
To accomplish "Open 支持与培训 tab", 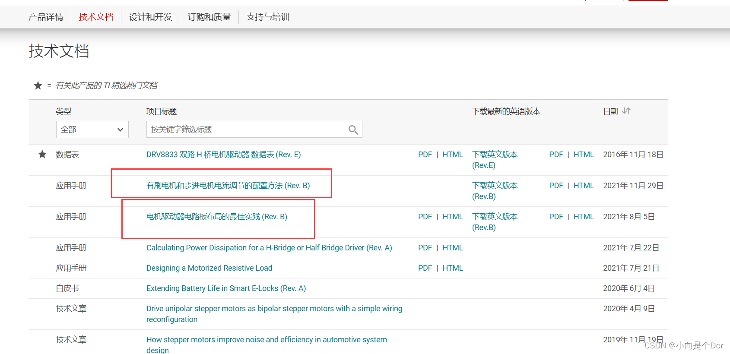I will [x=268, y=17].
